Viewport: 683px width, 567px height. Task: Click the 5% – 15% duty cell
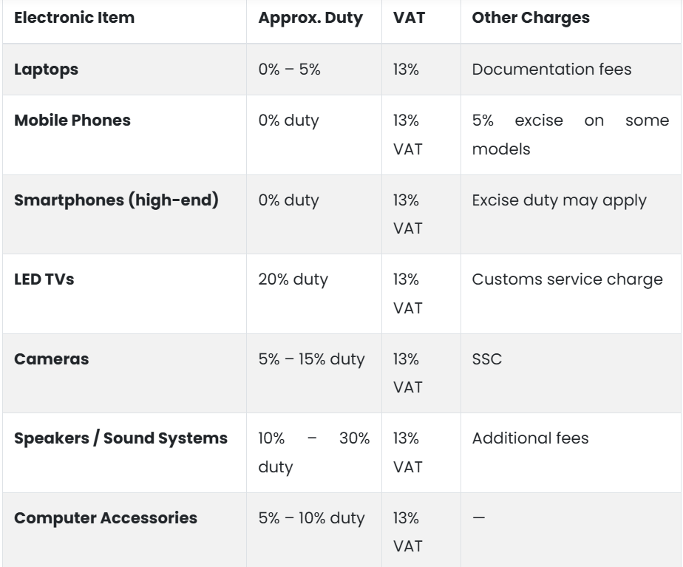(311, 359)
